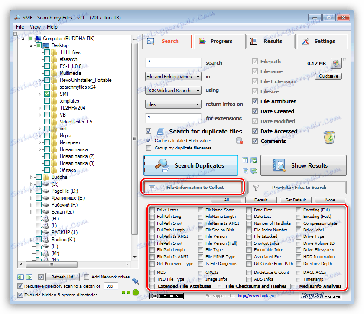Uncheck File Attributes option
The height and width of the screenshot is (314, 364).
coord(255,101)
